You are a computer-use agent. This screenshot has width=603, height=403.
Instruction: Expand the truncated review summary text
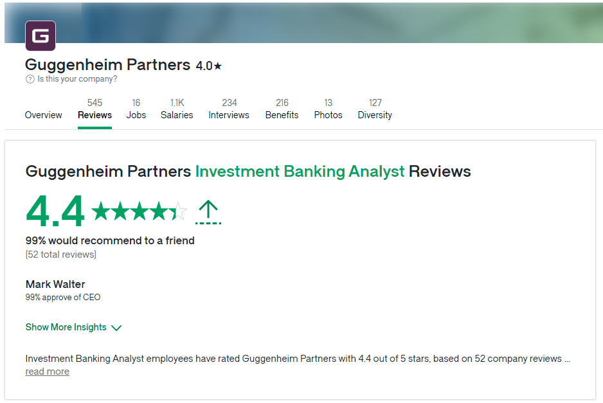pyautogui.click(x=47, y=371)
